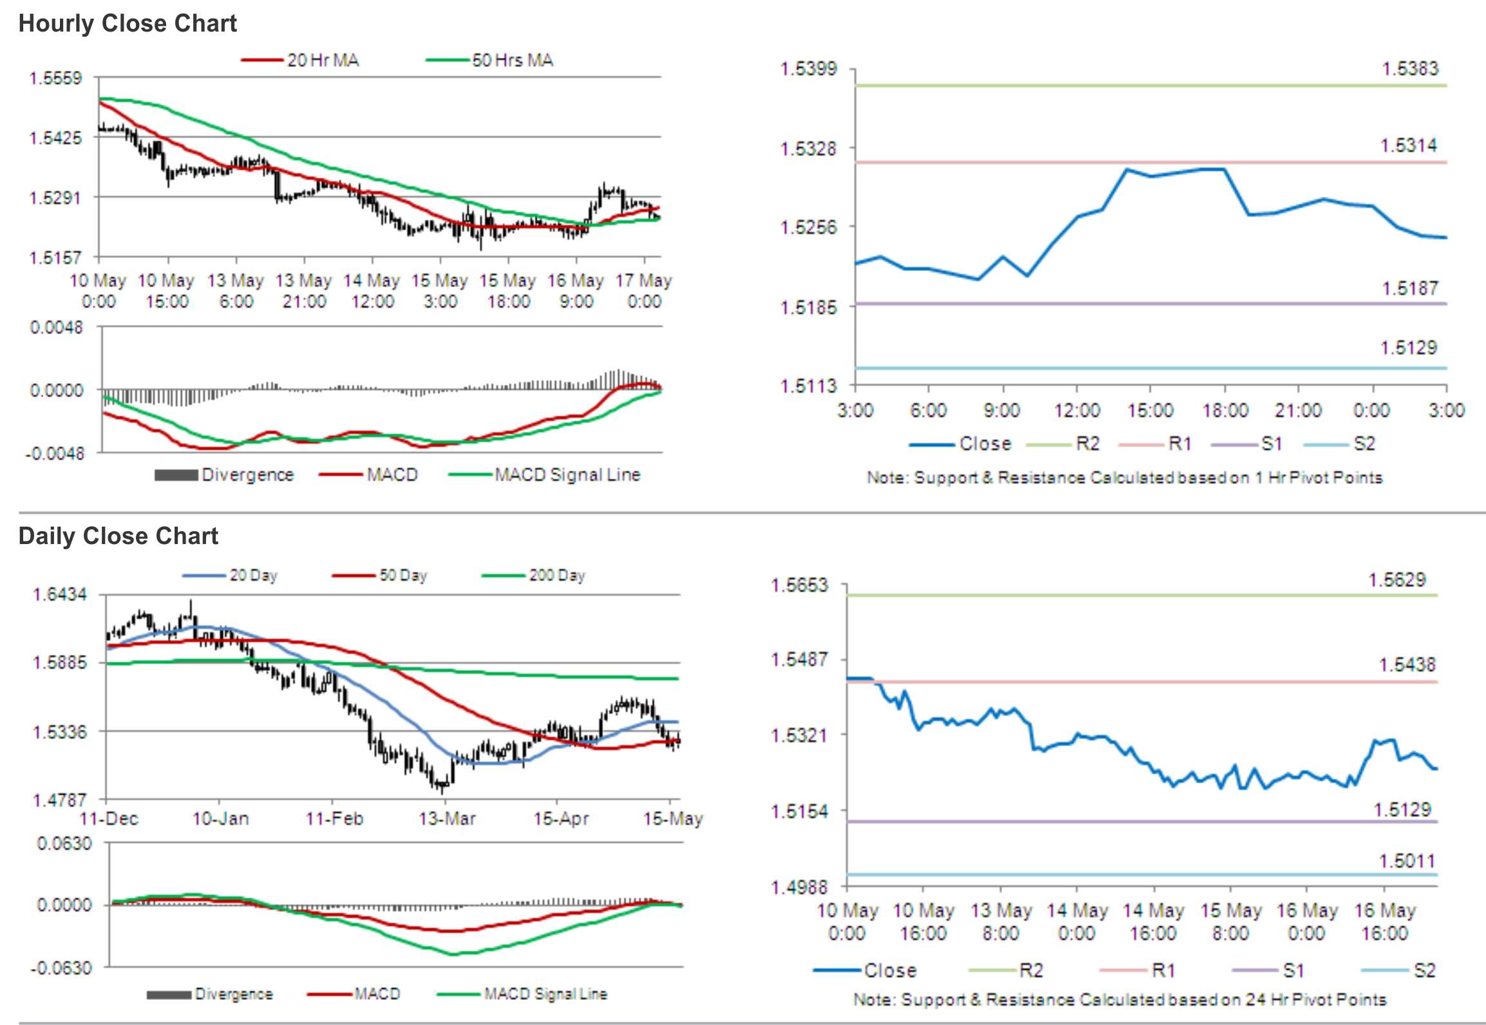
Task: Click the 1.5256 axis value
Action: coord(808,227)
